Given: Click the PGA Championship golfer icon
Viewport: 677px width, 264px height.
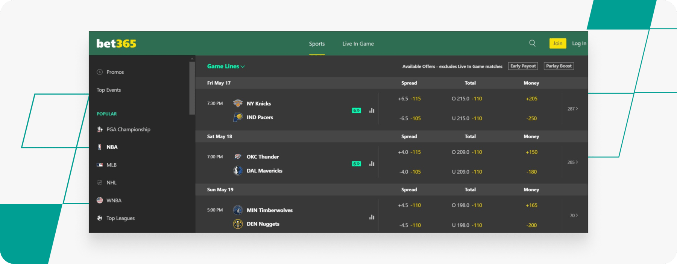Looking at the screenshot, I should click(100, 129).
